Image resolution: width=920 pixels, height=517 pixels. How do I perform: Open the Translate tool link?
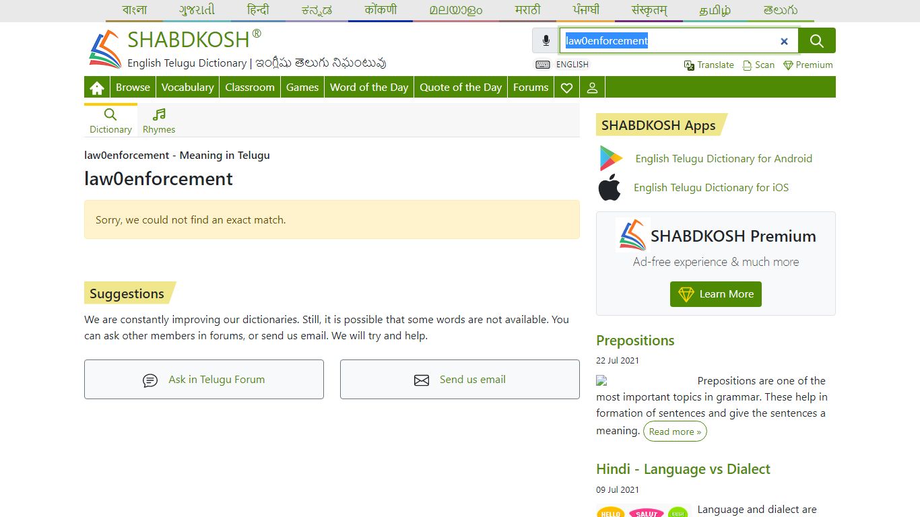click(x=709, y=65)
